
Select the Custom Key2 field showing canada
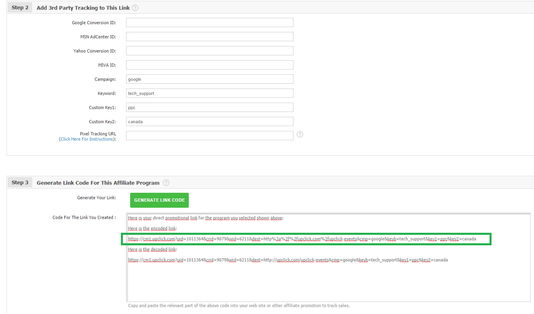[209, 122]
